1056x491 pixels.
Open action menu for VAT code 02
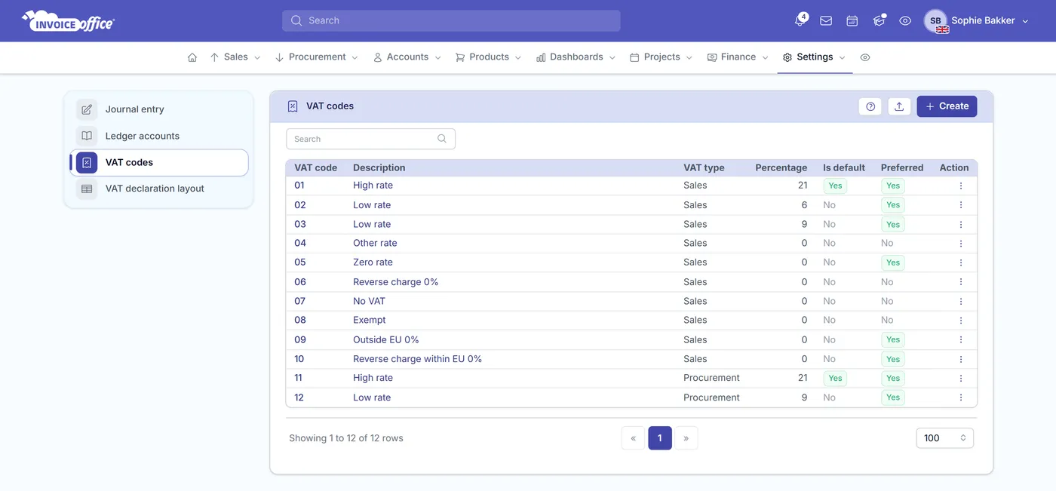click(x=961, y=205)
